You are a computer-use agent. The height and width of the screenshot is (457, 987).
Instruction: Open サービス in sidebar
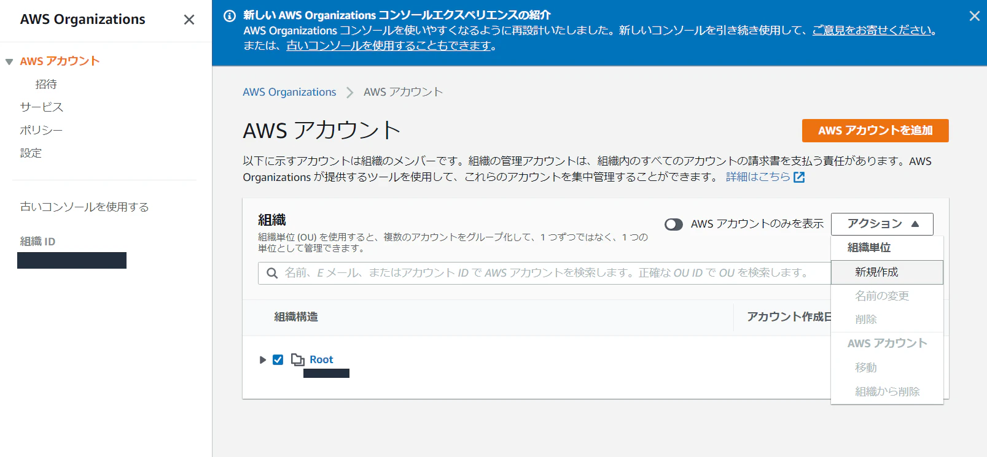[x=42, y=107]
